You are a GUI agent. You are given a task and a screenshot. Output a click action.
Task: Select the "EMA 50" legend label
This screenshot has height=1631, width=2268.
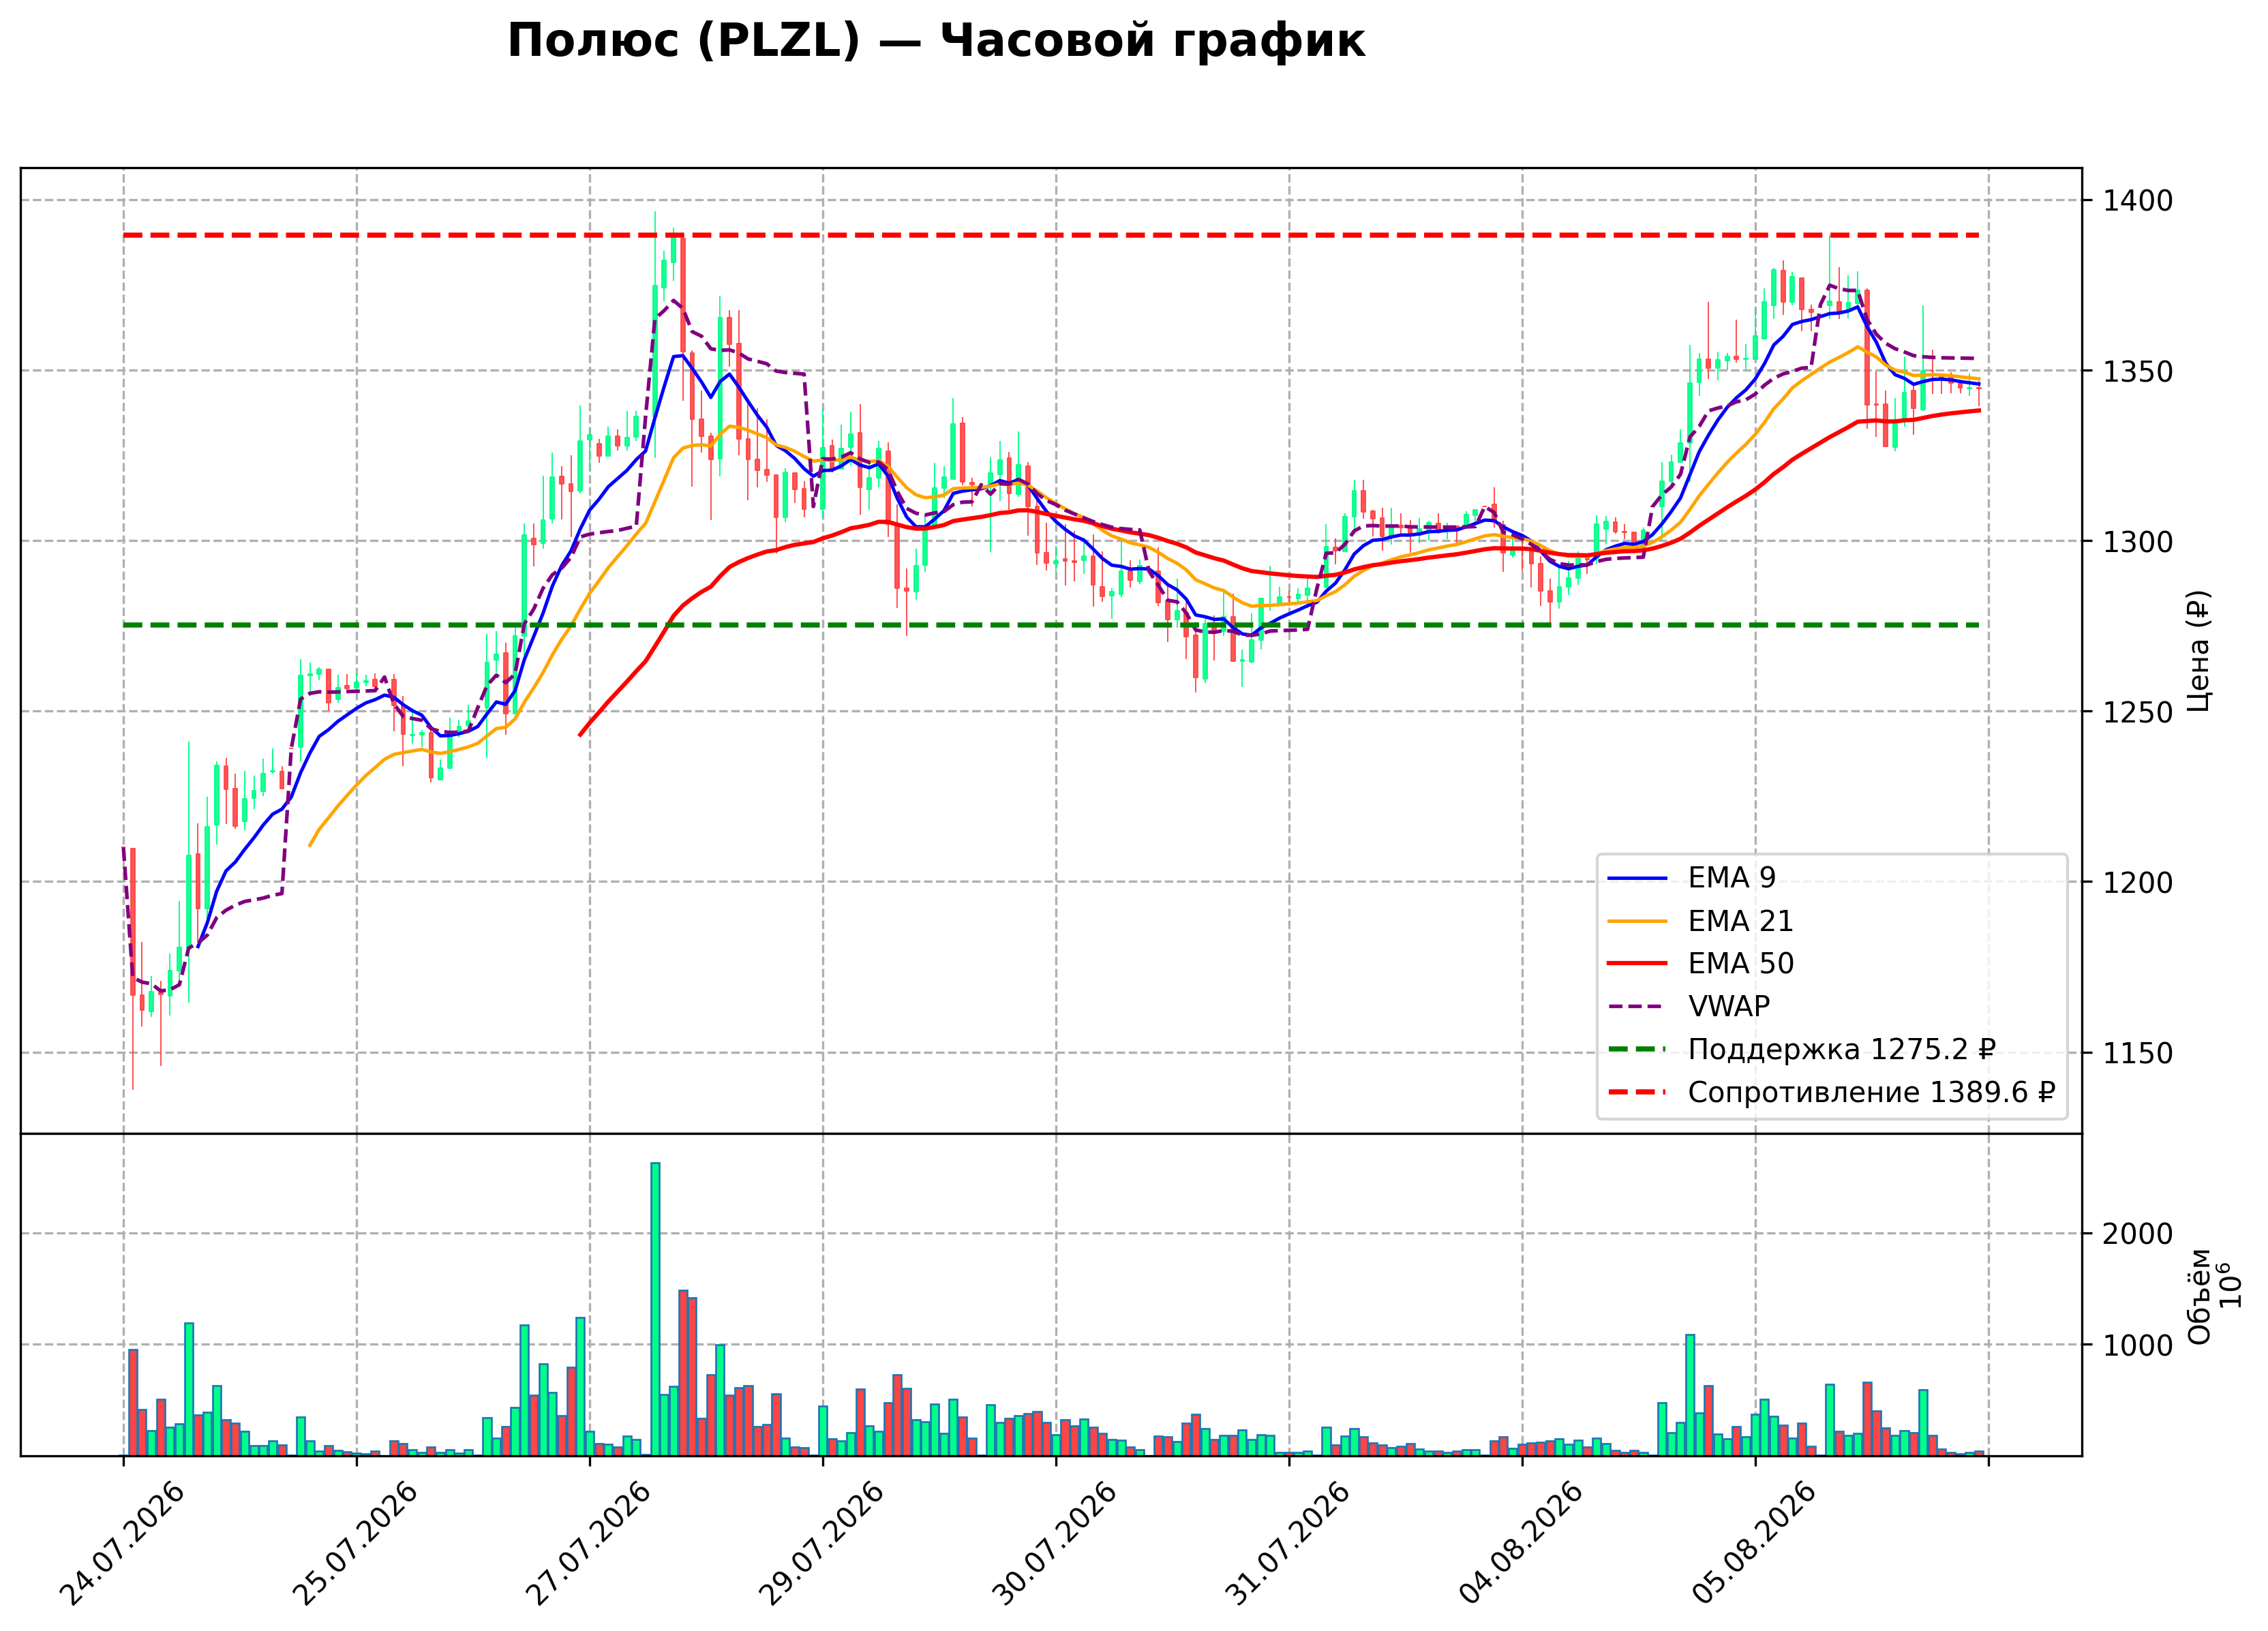pos(1741,964)
